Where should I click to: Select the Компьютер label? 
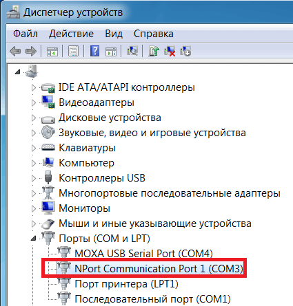click(x=86, y=163)
